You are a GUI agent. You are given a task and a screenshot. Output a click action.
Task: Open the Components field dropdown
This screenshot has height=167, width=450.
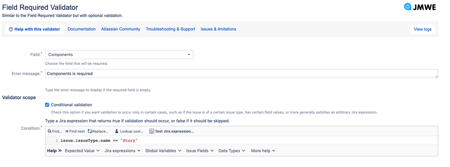(119, 55)
